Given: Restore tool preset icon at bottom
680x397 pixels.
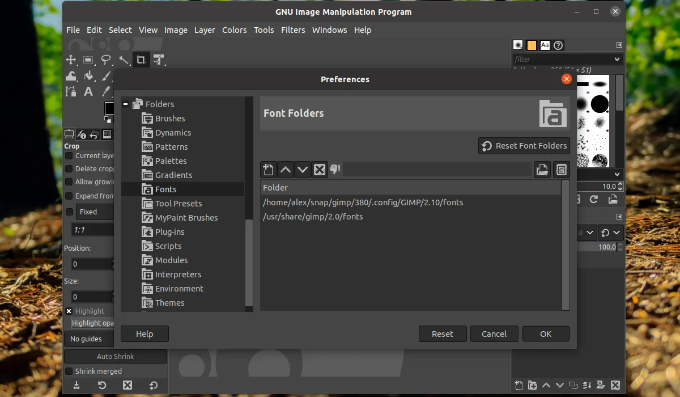Looking at the screenshot, I should pyautogui.click(x=103, y=385).
